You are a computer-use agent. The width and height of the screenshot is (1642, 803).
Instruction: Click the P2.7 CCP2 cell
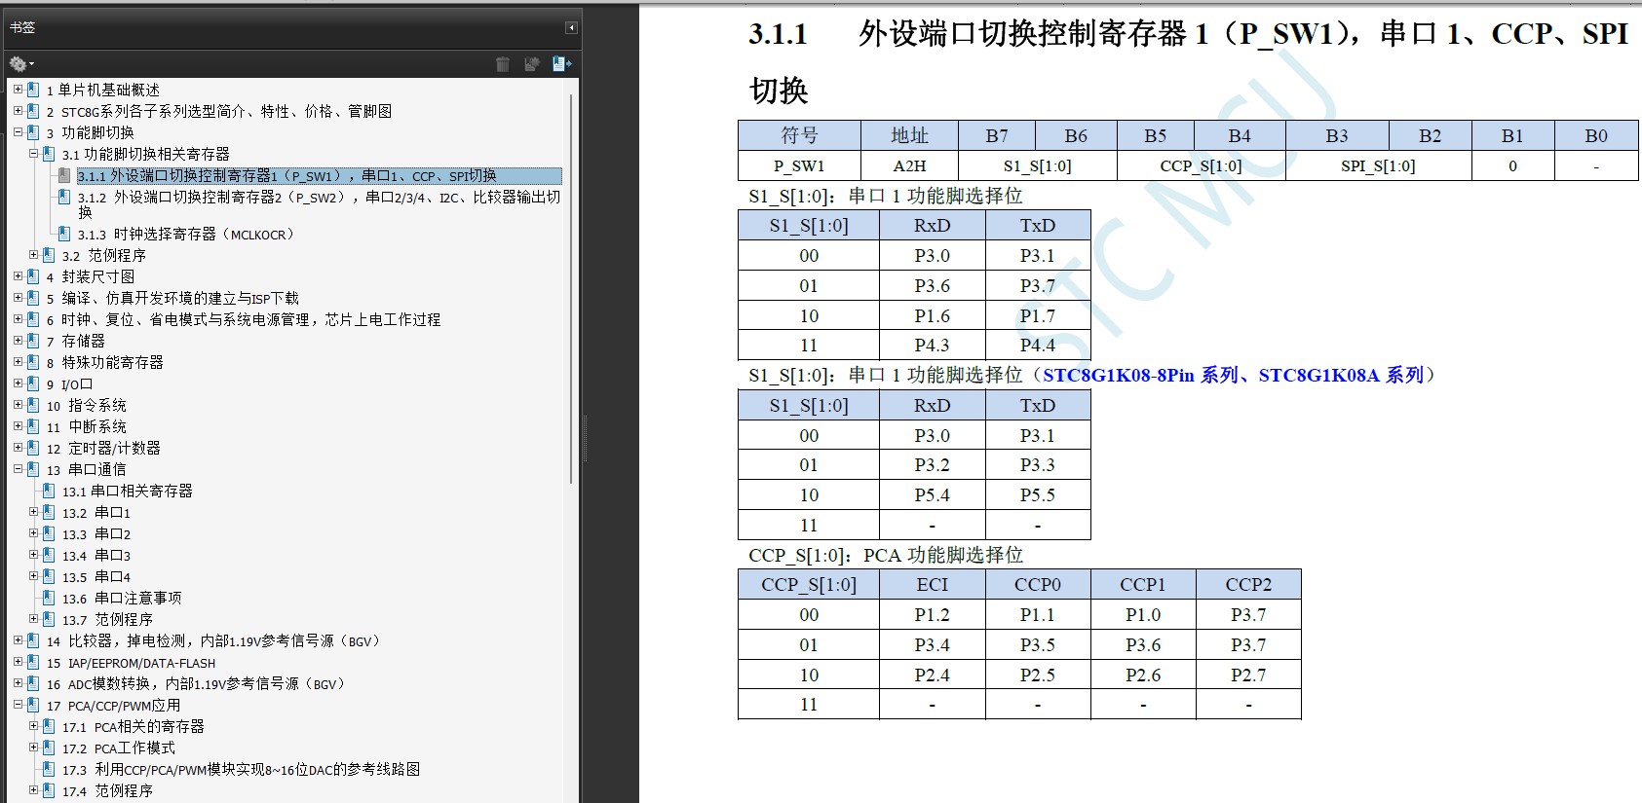[1248, 675]
